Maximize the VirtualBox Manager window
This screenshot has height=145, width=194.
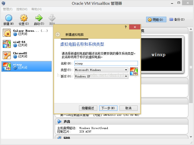coord(179,3)
